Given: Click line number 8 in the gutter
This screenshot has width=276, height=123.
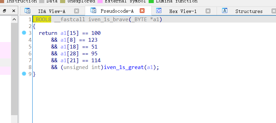Looking at the screenshot, I should point(30,67).
